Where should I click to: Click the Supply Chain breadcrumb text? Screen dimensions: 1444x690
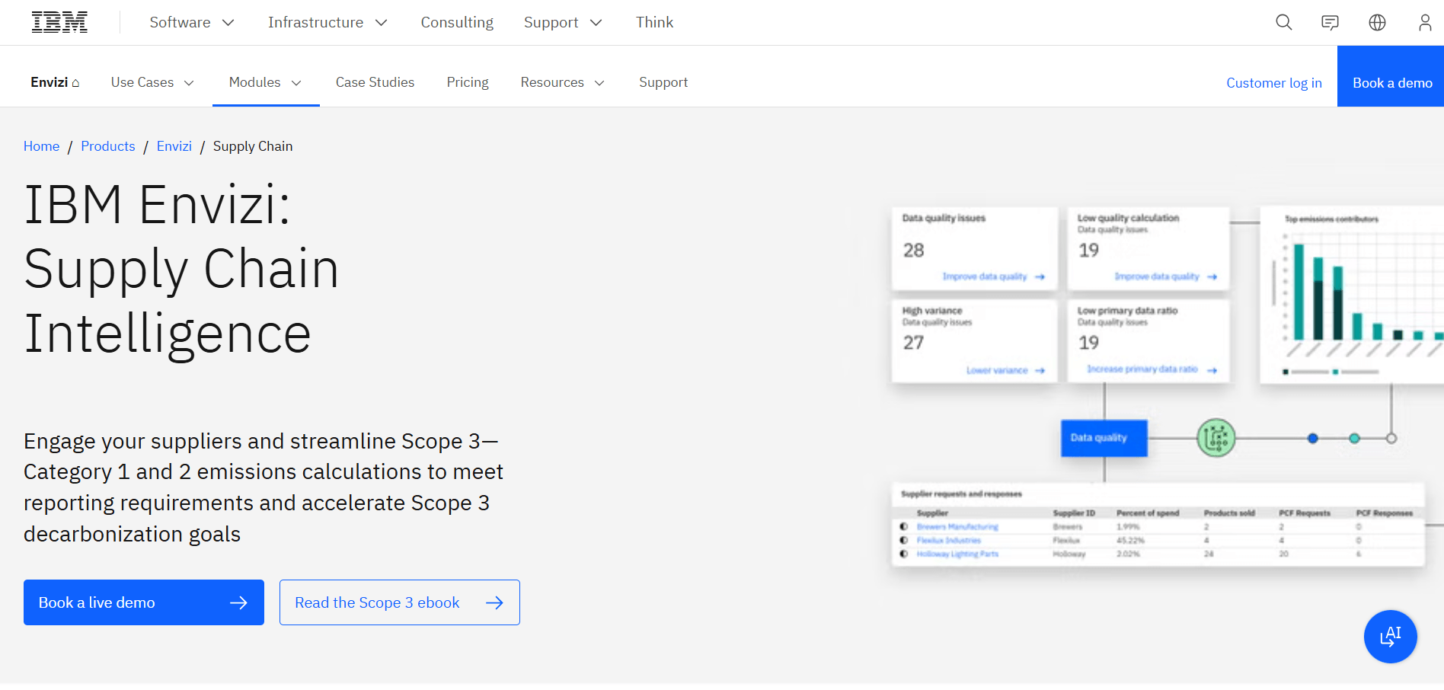point(253,146)
